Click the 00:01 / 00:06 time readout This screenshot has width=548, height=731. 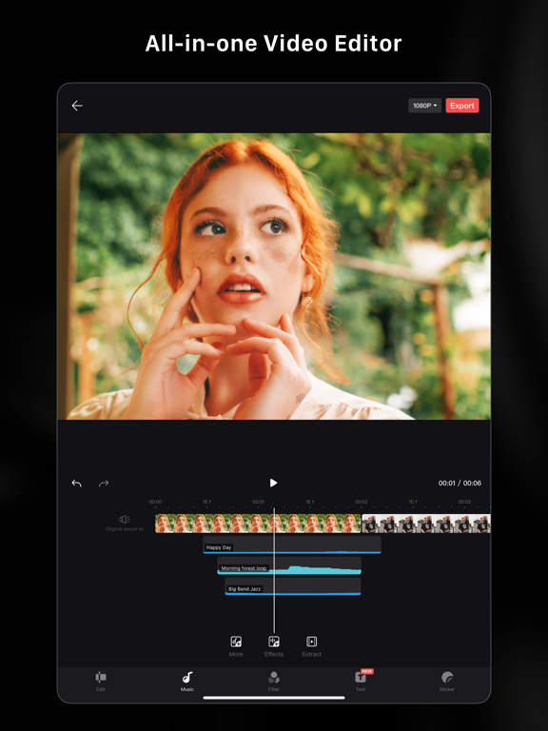(x=460, y=484)
